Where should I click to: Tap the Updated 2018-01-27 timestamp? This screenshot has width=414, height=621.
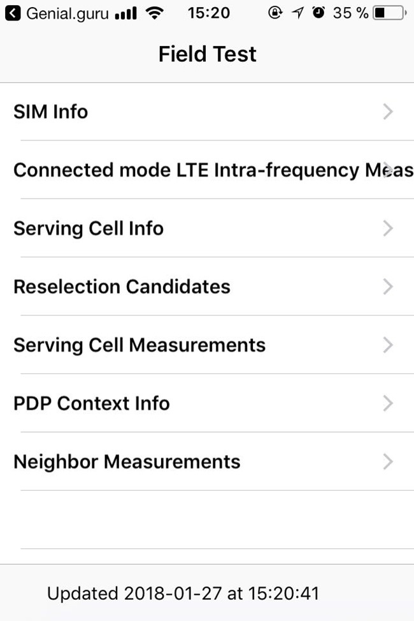point(183,594)
